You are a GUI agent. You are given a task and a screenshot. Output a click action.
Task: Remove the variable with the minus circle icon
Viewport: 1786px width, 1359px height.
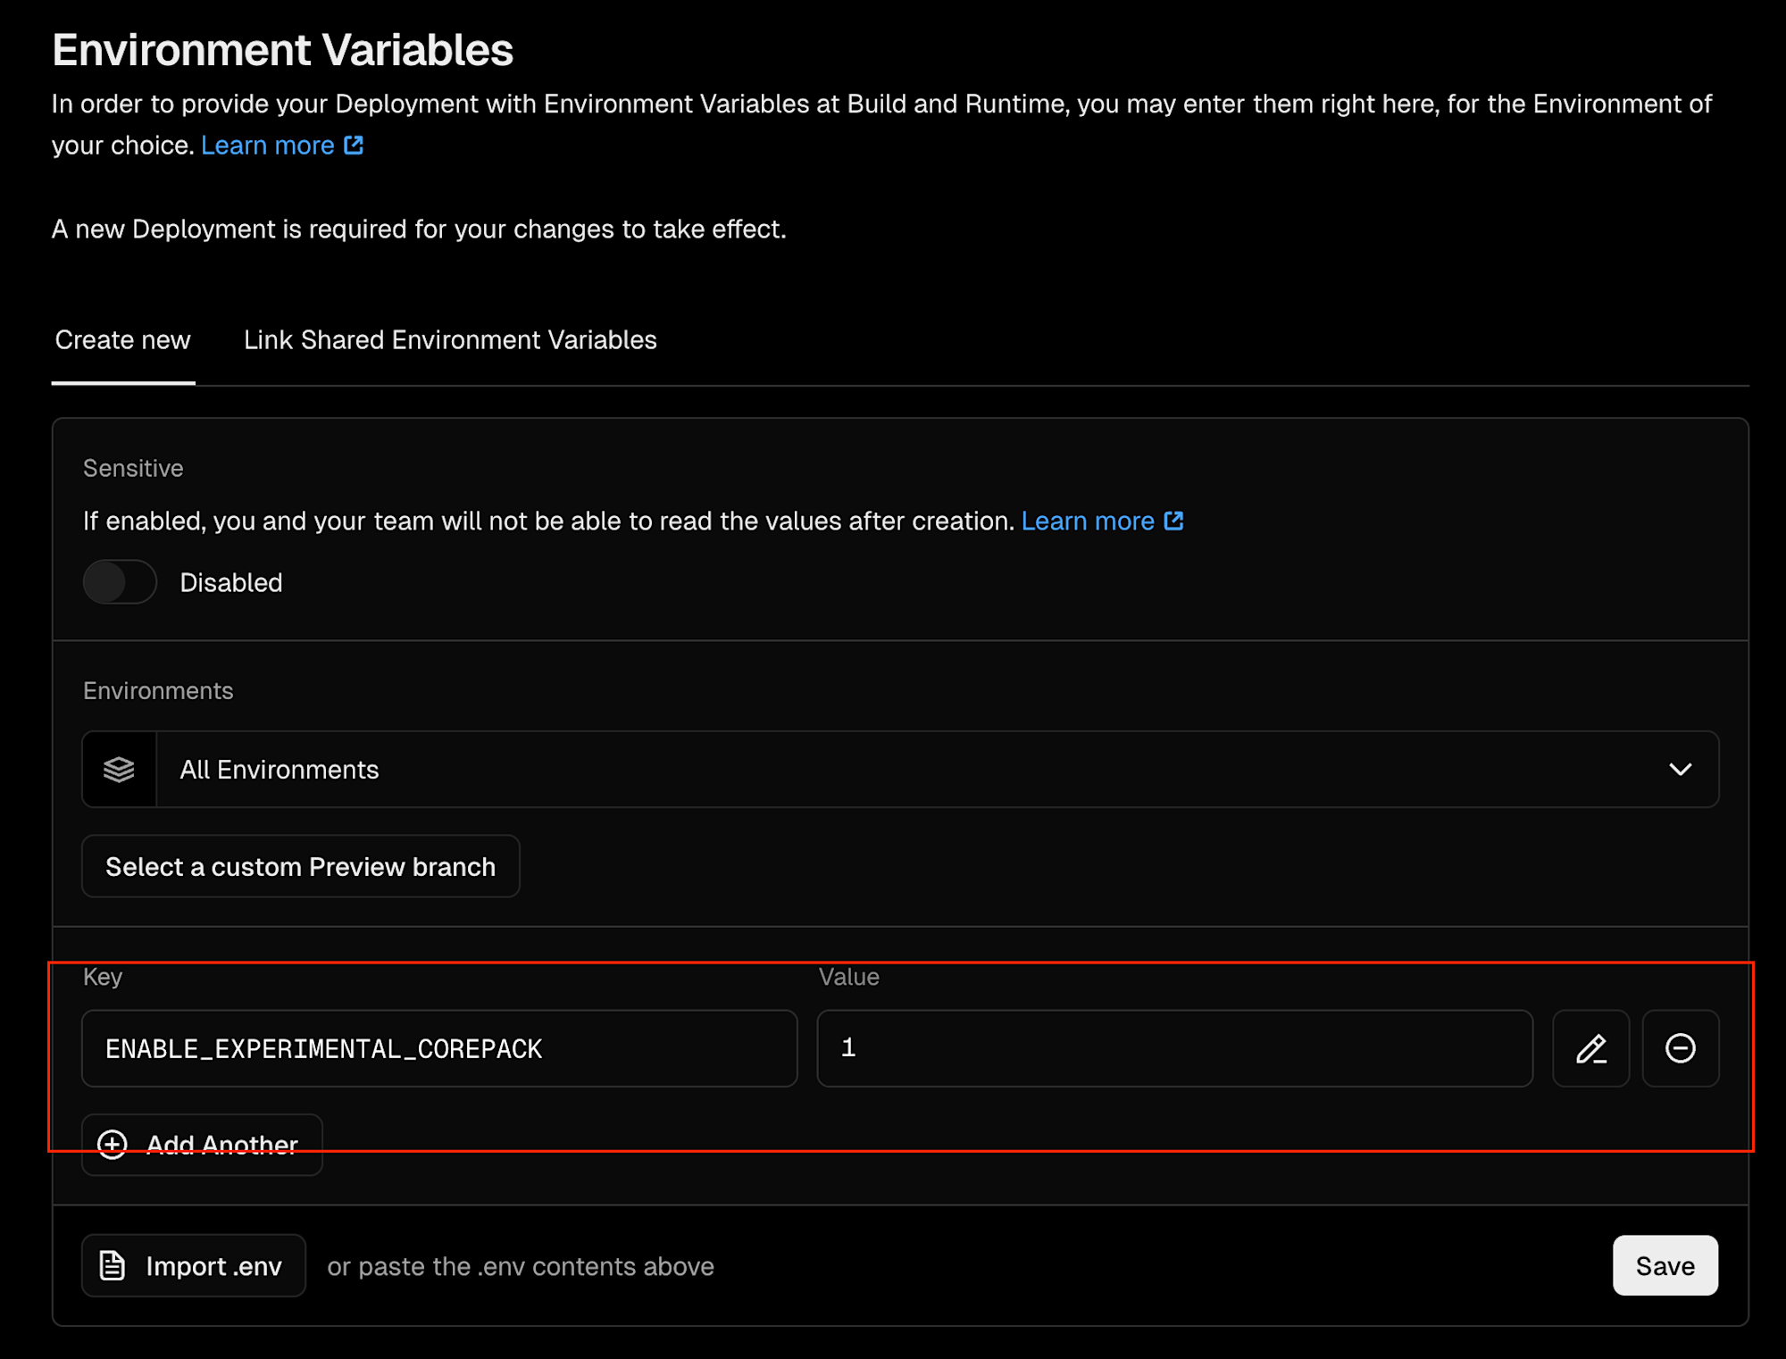(1680, 1048)
